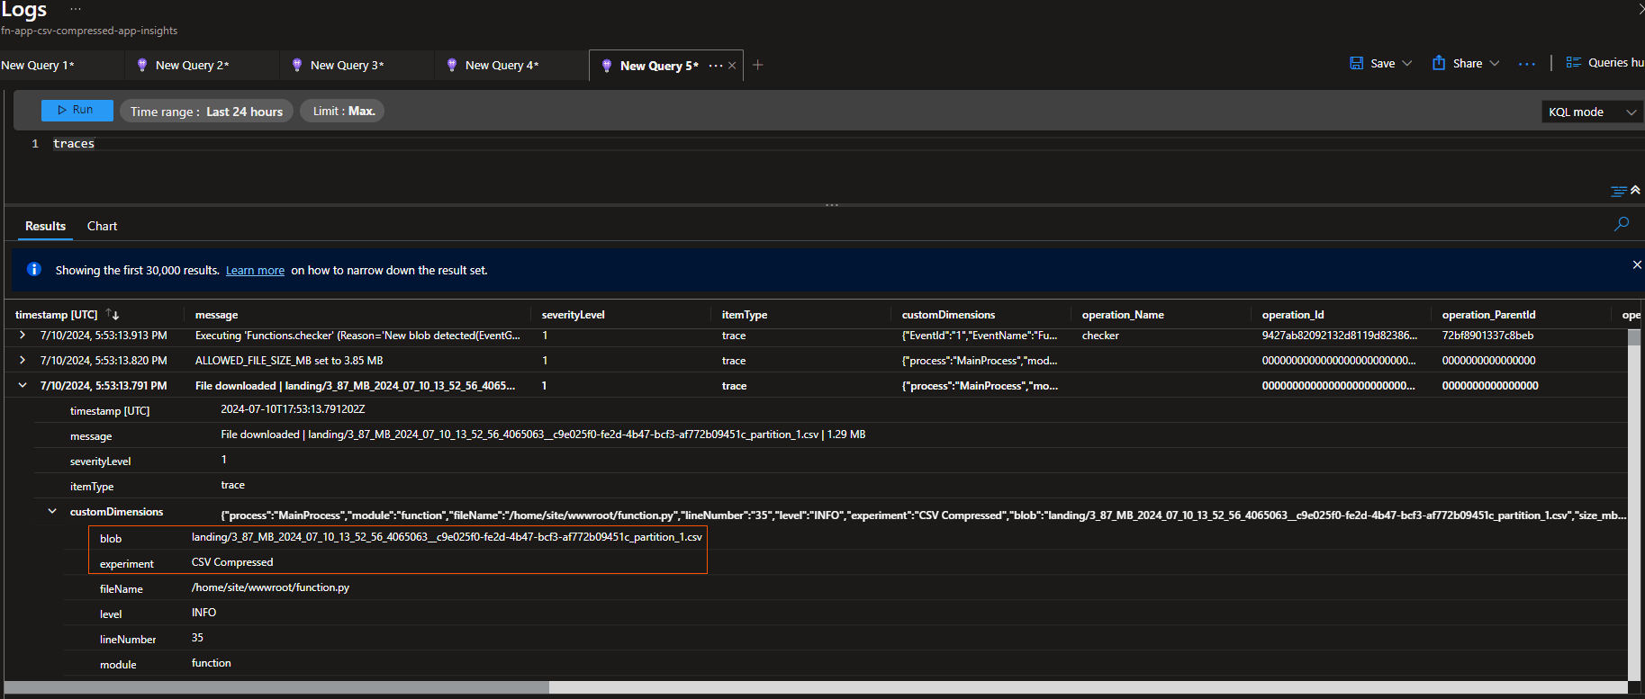Open the KQL mode dropdown
This screenshot has height=699, width=1645.
(x=1592, y=112)
